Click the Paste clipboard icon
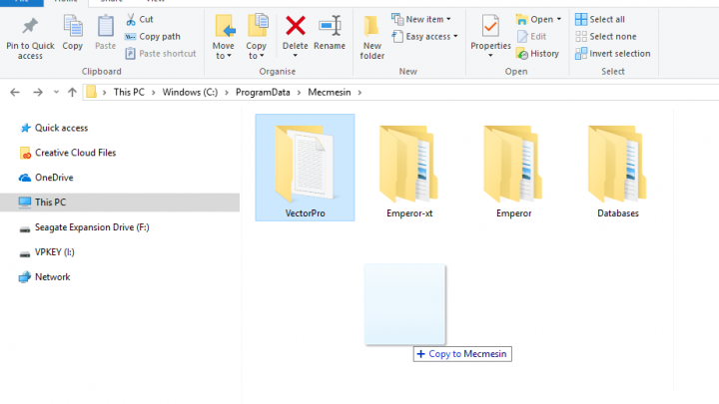The height and width of the screenshot is (404, 719). (x=106, y=26)
